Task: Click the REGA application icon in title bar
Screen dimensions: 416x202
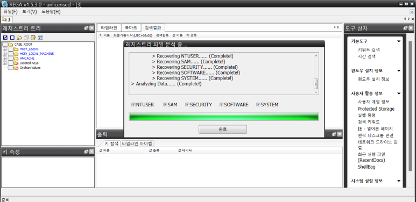Action: (x=4, y=4)
